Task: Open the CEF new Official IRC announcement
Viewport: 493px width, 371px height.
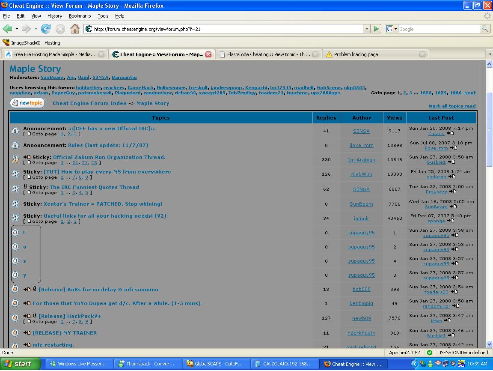Action: (x=112, y=129)
